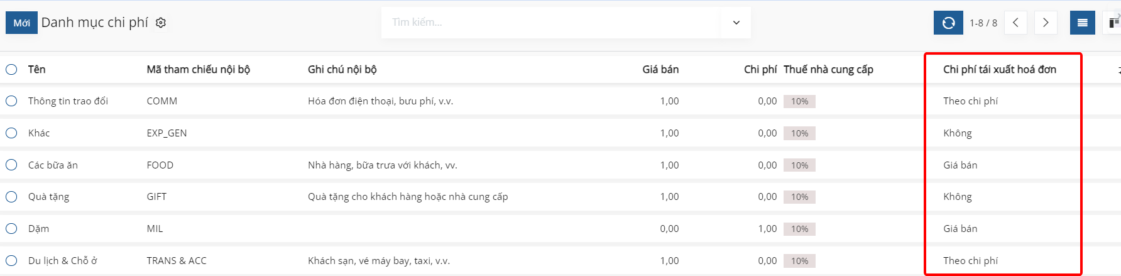Focus the Tìm kiếm search field
The height and width of the screenshot is (276, 1121).
(x=553, y=23)
